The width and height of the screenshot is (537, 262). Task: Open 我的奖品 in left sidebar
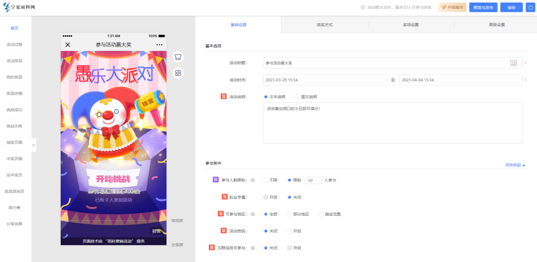(14, 77)
